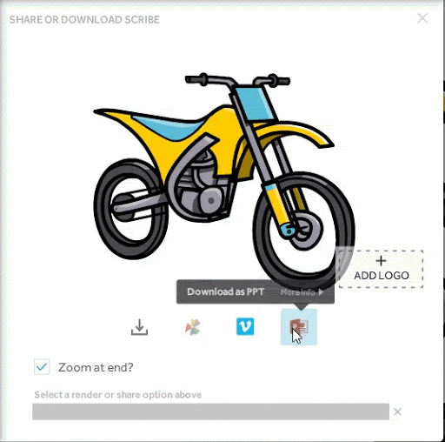Click the motorcycle's blue seat in preview
Screen dimensions: 445x442
coord(169,127)
